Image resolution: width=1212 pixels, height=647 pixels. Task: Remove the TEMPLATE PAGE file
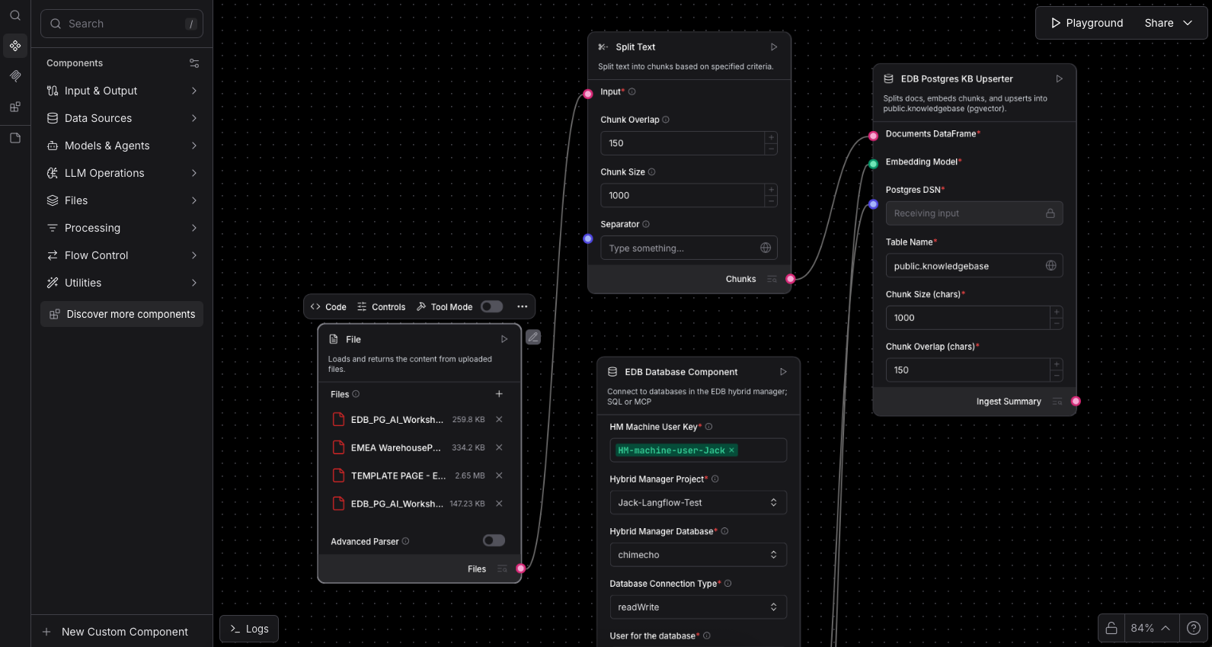pos(499,476)
